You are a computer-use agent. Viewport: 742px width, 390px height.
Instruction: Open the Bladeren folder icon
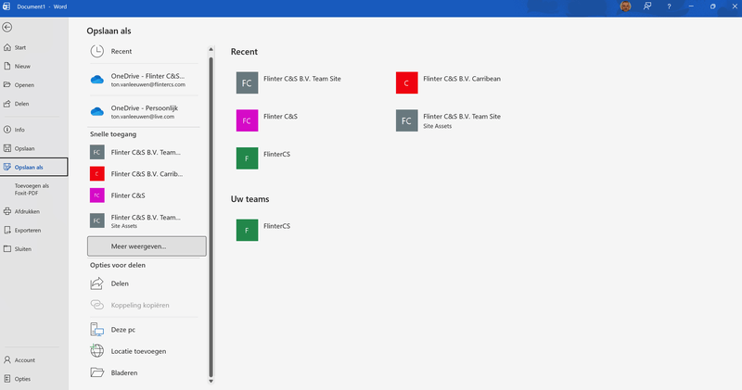97,372
